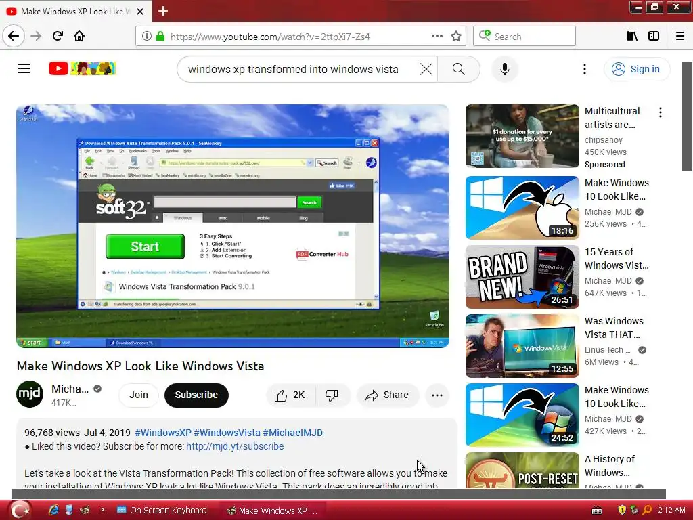Open the Start button on the taskbar
This screenshot has width=693, height=520.
pos(20,510)
